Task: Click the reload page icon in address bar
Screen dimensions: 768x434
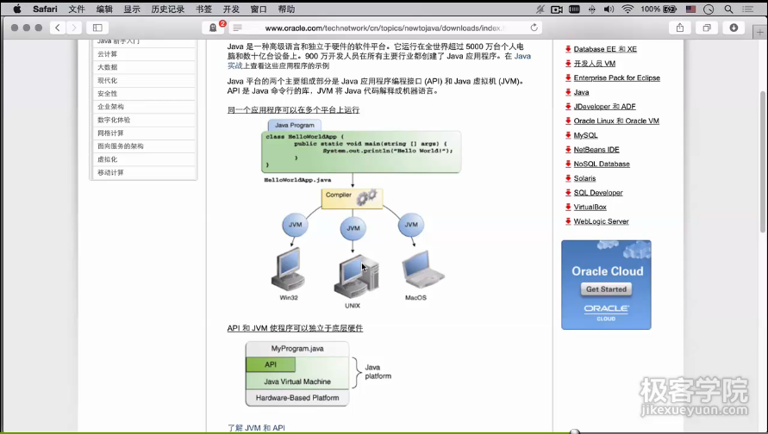Action: point(534,28)
